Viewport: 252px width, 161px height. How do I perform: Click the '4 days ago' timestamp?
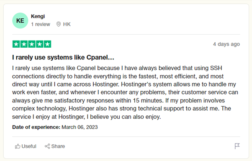[x=226, y=44]
